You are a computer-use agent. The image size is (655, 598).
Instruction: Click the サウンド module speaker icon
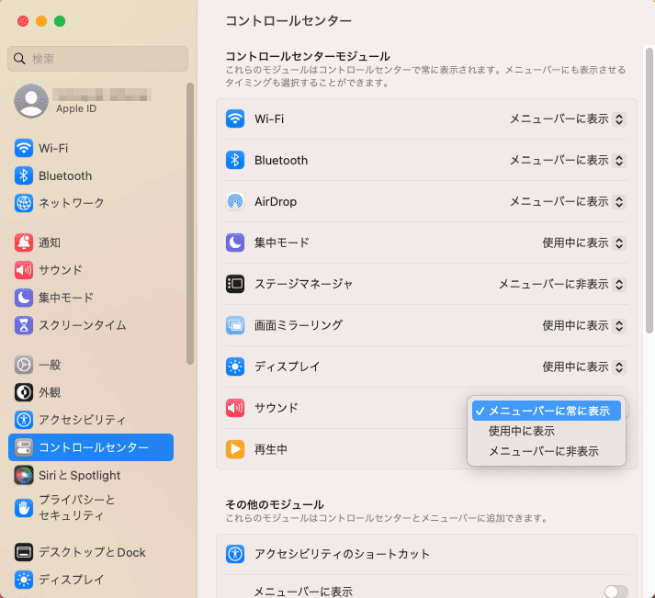point(235,408)
